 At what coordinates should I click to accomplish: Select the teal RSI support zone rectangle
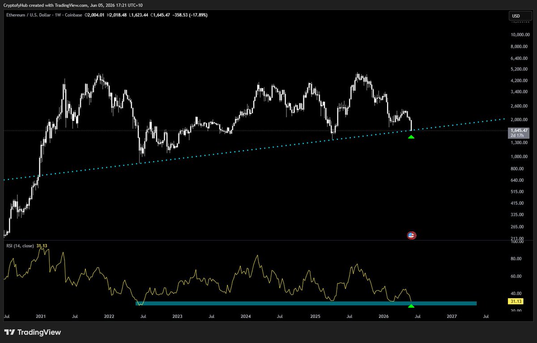click(306, 303)
